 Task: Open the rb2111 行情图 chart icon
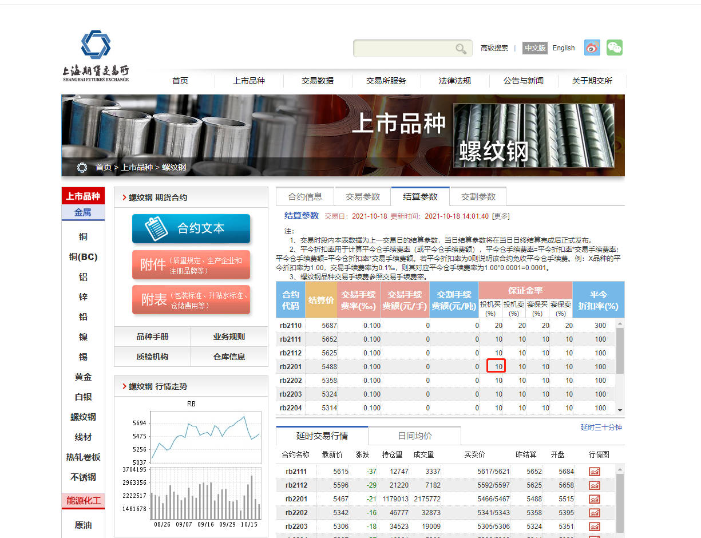pos(595,471)
